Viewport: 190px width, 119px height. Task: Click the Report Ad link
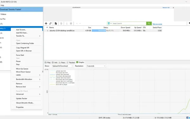tap(166, 8)
